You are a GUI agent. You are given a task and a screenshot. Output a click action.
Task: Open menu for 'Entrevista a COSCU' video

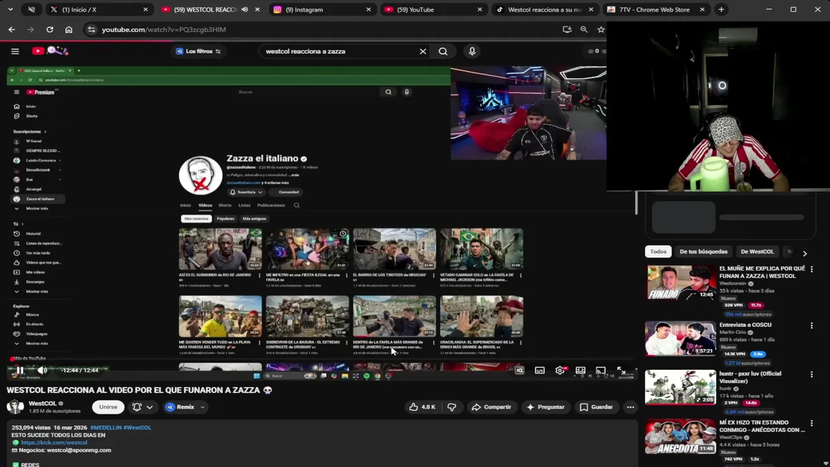(x=811, y=326)
